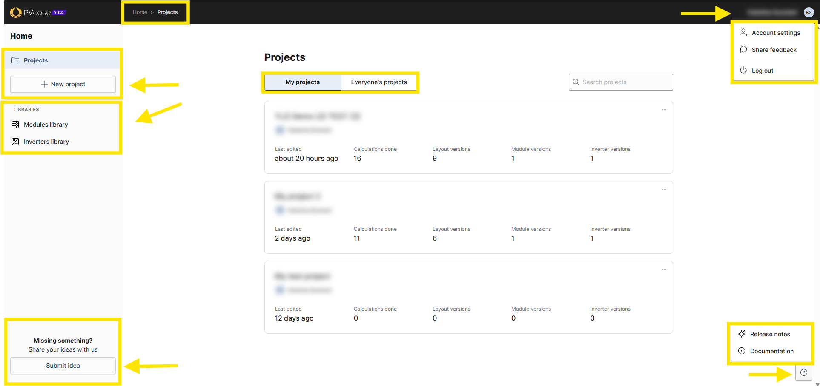Click 'about 20 hours ago' text
Image resolution: width=820 pixels, height=386 pixels.
(x=307, y=158)
